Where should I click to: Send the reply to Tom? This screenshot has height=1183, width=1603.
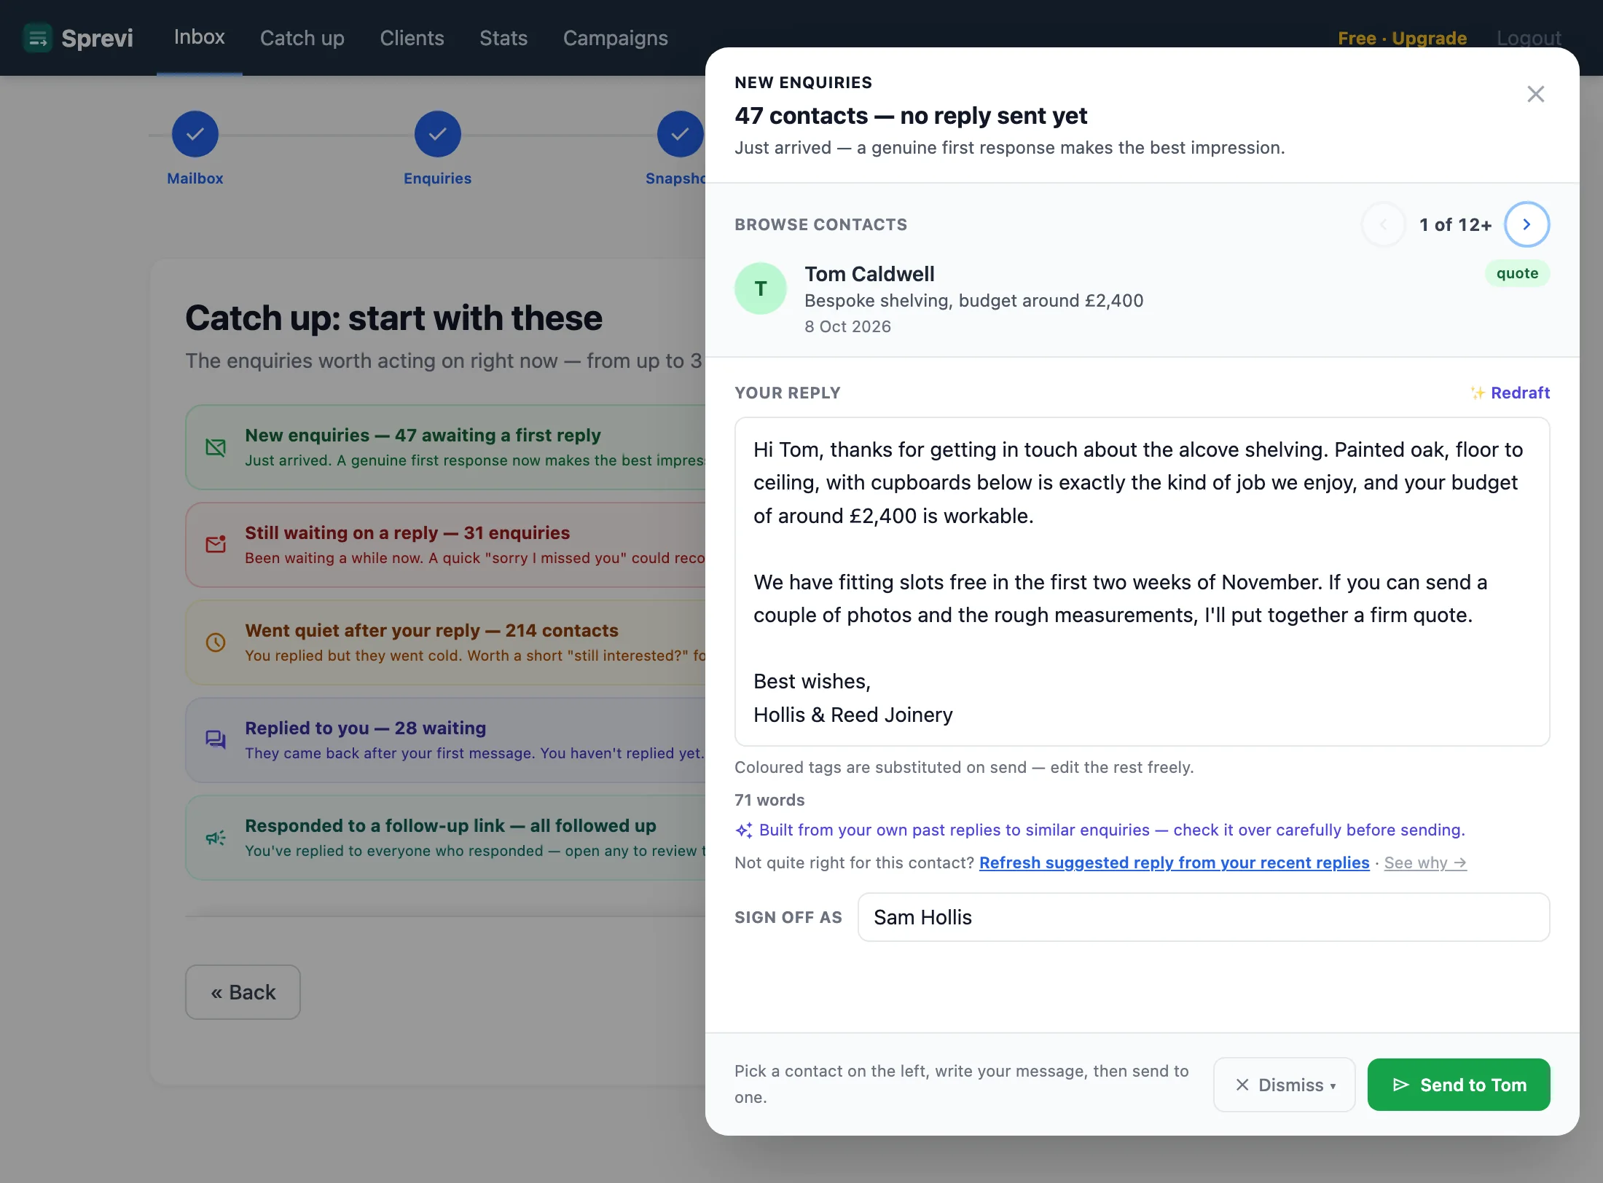tap(1459, 1085)
